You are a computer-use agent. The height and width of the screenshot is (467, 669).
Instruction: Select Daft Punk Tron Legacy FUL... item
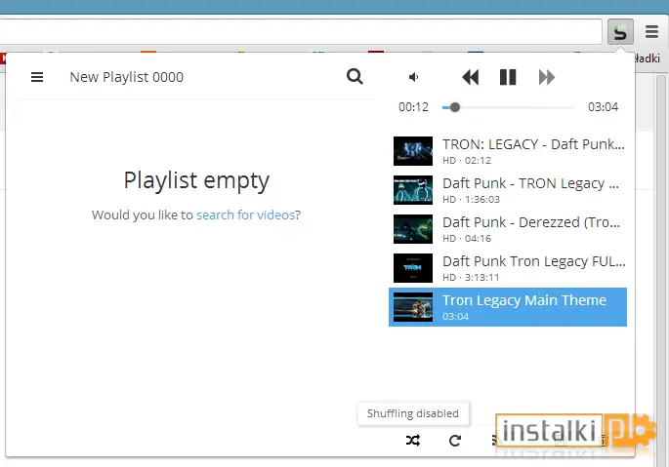[508, 268]
